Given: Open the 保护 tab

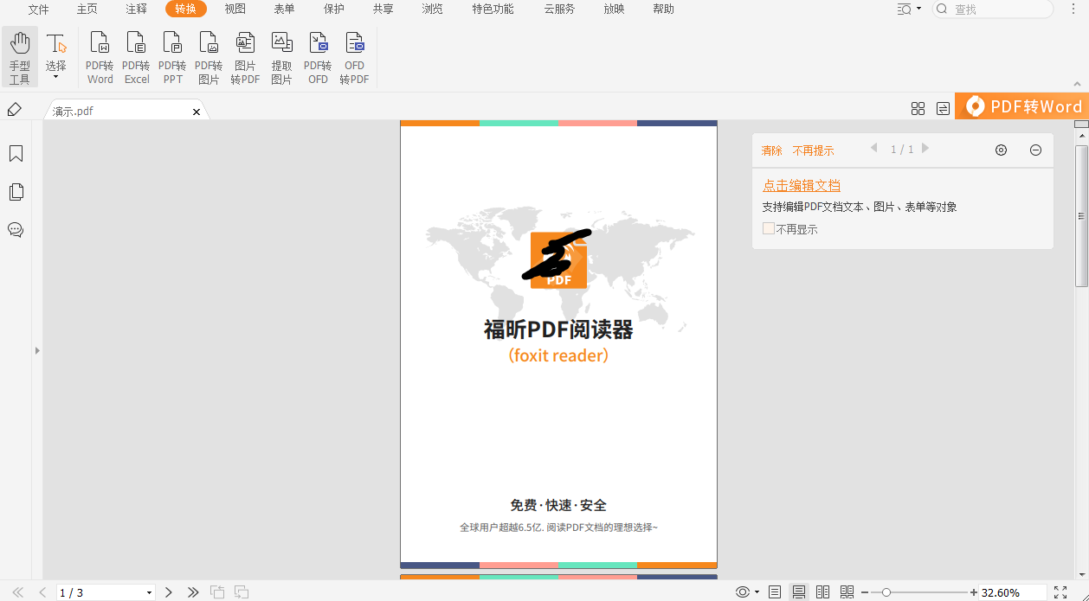Looking at the screenshot, I should [334, 10].
